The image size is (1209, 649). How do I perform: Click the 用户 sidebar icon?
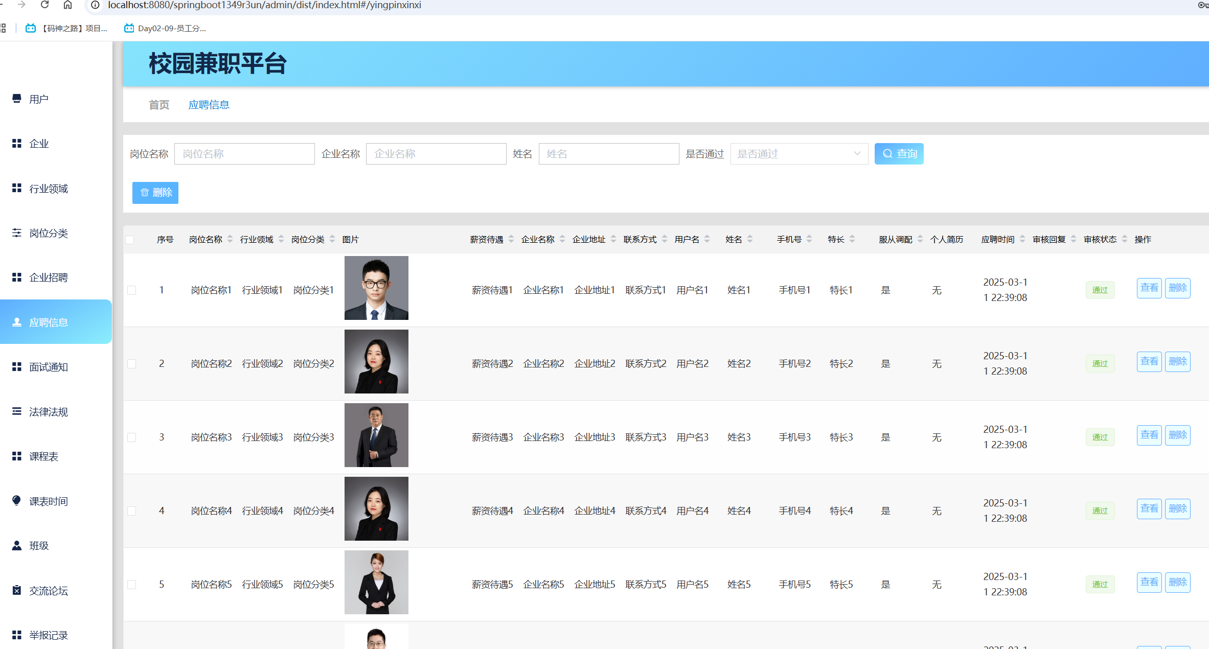[x=17, y=99]
